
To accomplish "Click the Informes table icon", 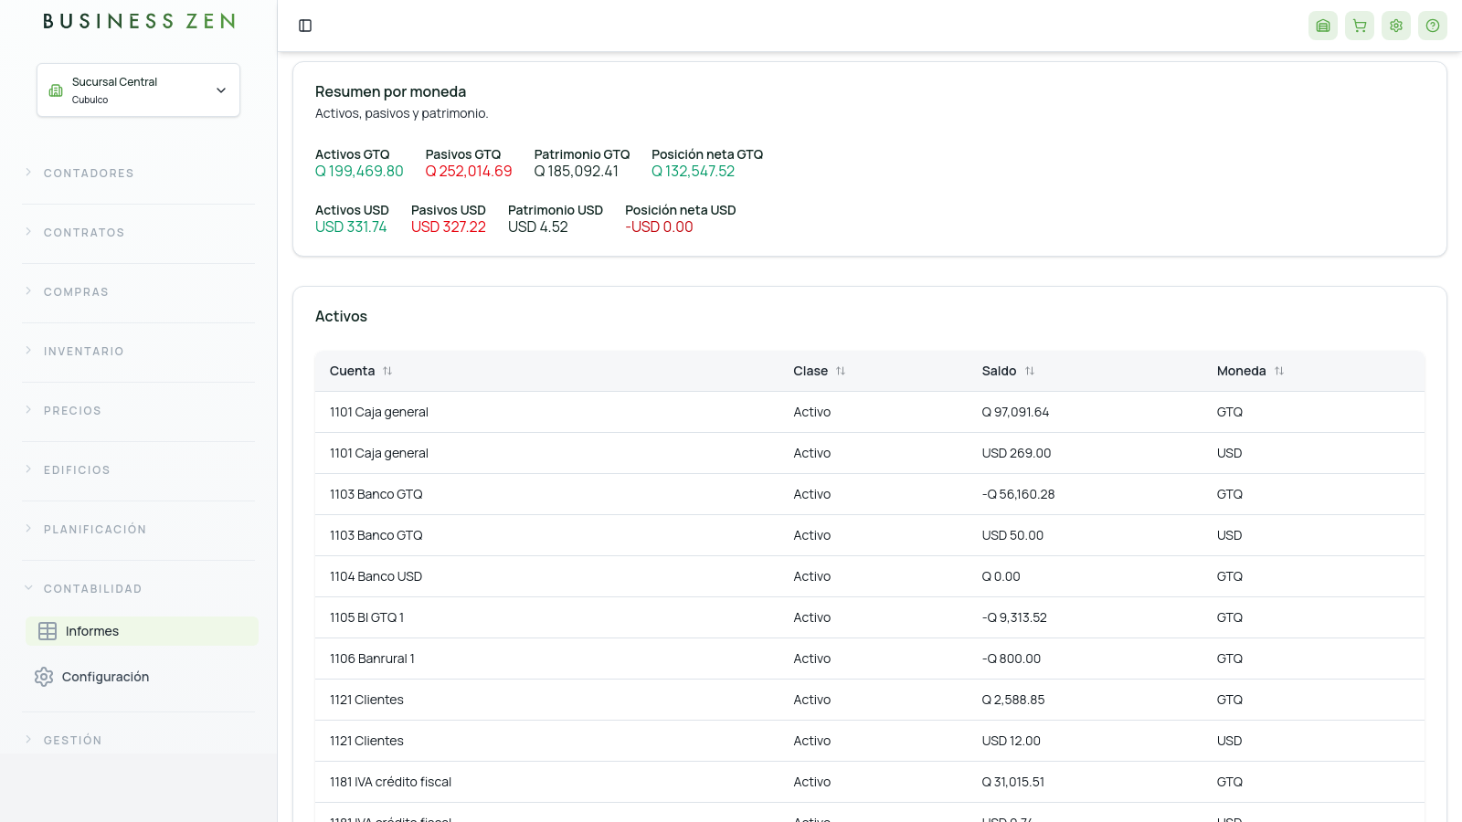I will 48,631.
